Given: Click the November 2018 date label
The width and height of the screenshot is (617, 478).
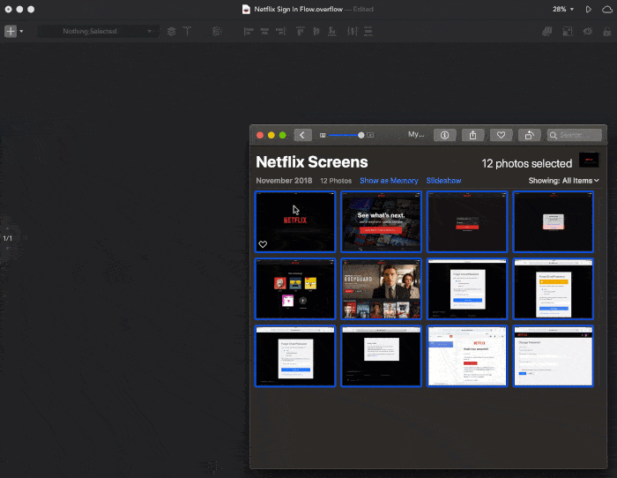Looking at the screenshot, I should pyautogui.click(x=284, y=181).
